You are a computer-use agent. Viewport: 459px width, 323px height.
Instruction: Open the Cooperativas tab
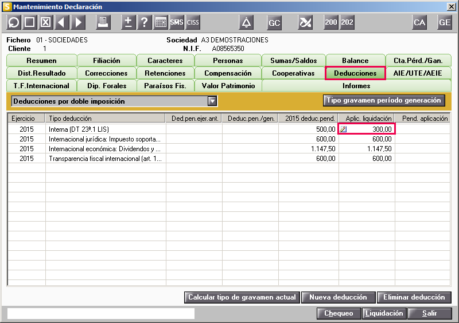(x=293, y=73)
